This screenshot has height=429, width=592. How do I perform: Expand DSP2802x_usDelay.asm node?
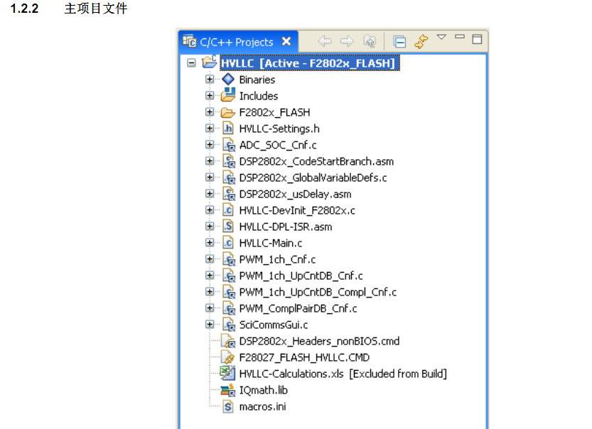click(210, 194)
